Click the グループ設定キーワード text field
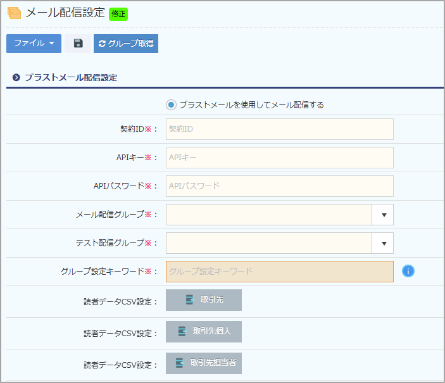The width and height of the screenshot is (445, 383). pos(279,272)
